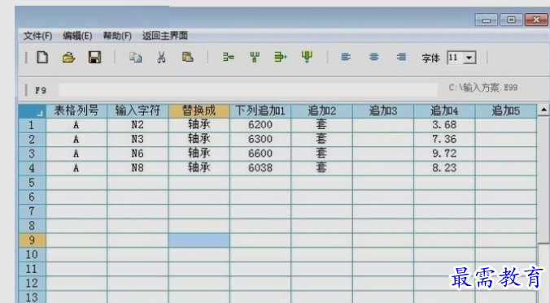This screenshot has height=303, width=550.
Task: Click cell containing 9.72
Action: pos(444,154)
